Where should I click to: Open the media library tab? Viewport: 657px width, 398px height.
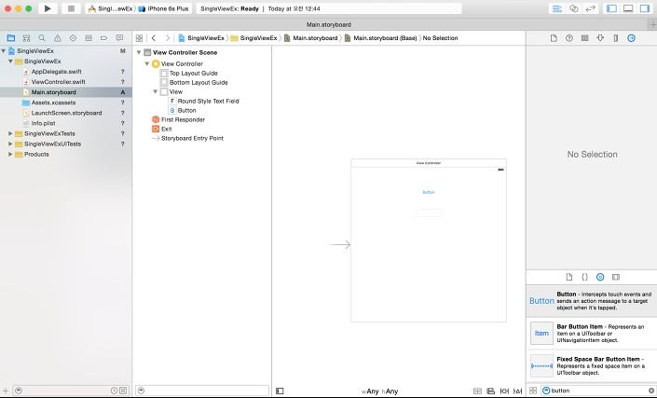pos(615,277)
